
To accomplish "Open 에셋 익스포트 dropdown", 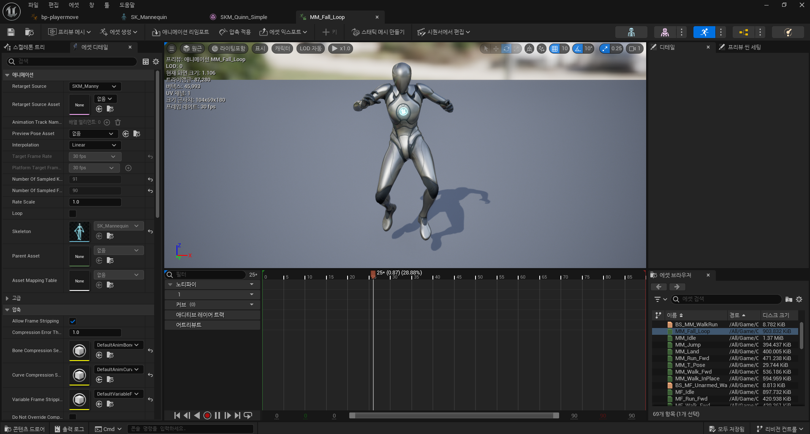I will coord(283,32).
